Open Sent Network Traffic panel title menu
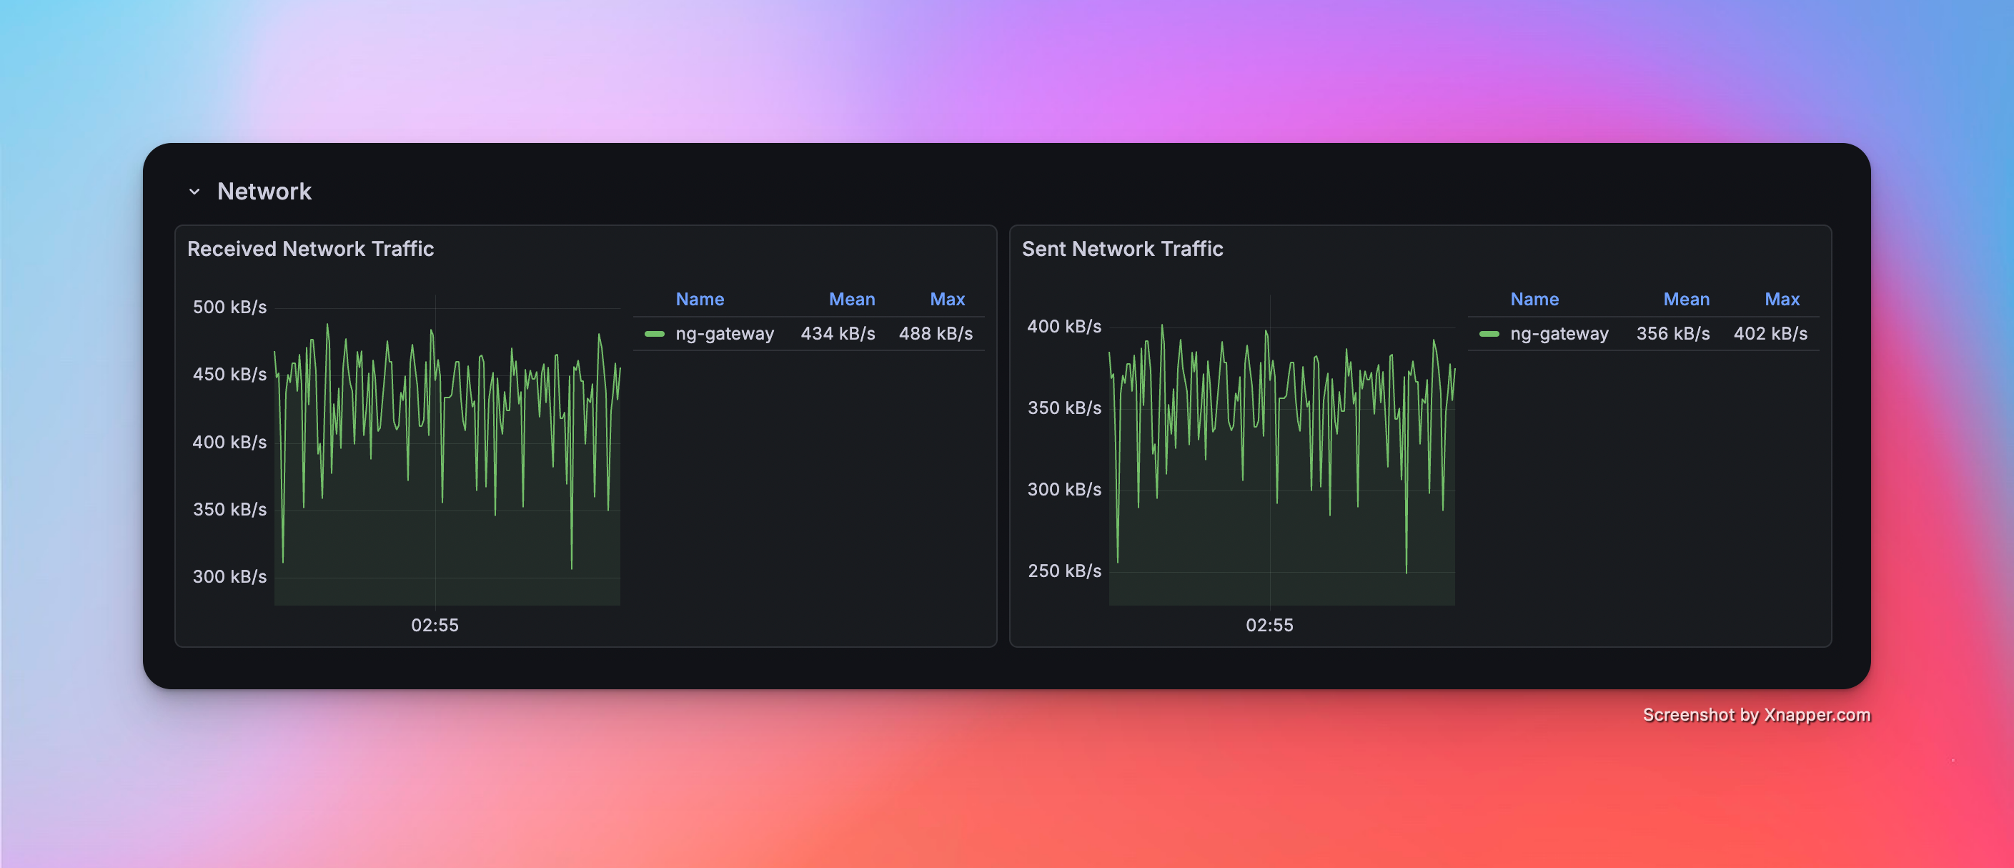 point(1122,249)
